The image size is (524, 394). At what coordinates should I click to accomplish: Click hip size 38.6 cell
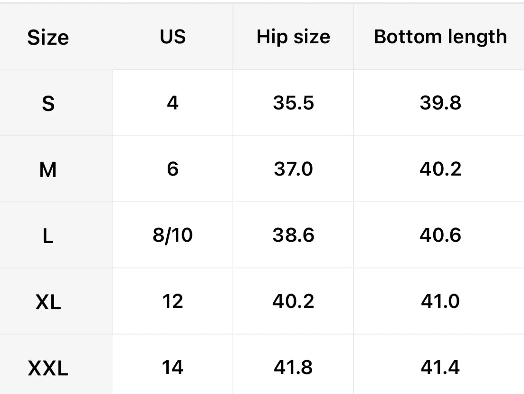click(x=293, y=235)
